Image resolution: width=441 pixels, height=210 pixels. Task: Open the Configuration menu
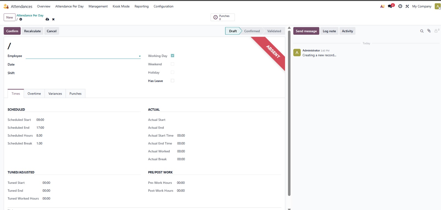[163, 6]
